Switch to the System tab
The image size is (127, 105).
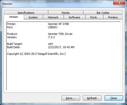33,17
